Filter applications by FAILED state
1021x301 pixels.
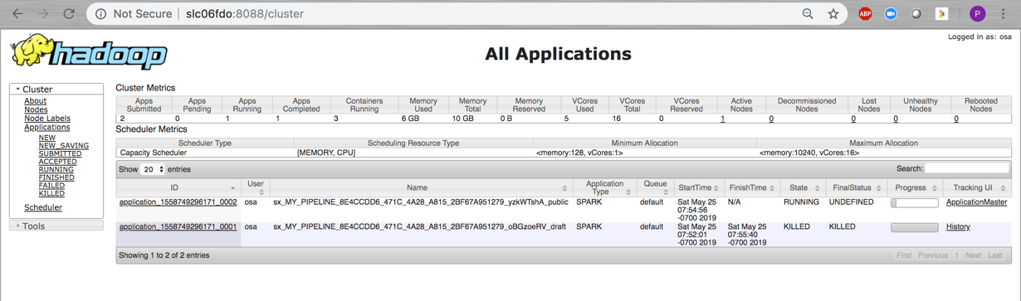[x=51, y=186]
